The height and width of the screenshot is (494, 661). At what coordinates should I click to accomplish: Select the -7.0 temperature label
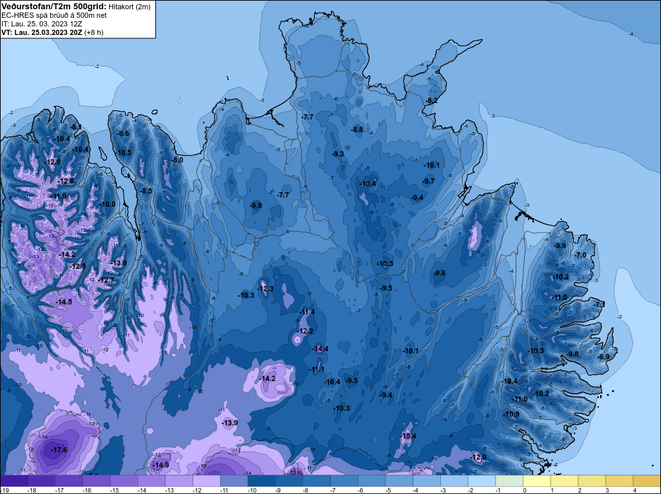(x=580, y=255)
